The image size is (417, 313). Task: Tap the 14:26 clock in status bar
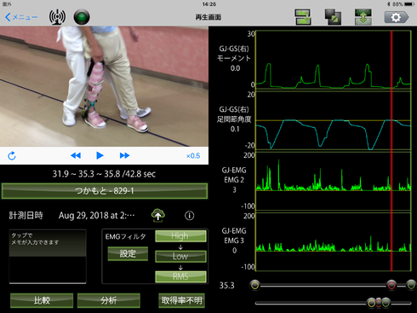point(209,4)
